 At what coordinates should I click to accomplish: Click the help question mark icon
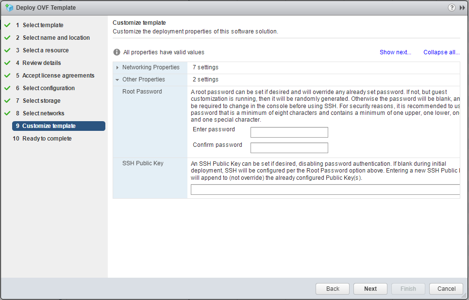[452, 8]
